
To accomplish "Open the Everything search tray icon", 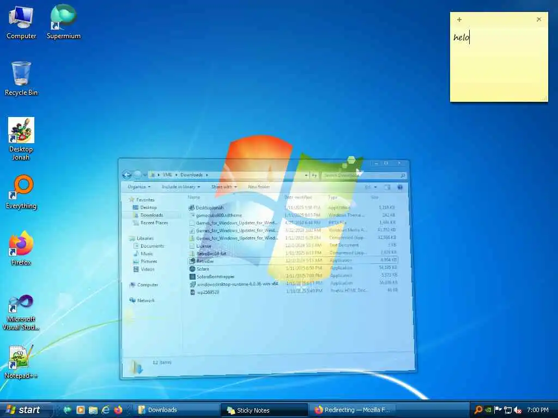I will 478,410.
